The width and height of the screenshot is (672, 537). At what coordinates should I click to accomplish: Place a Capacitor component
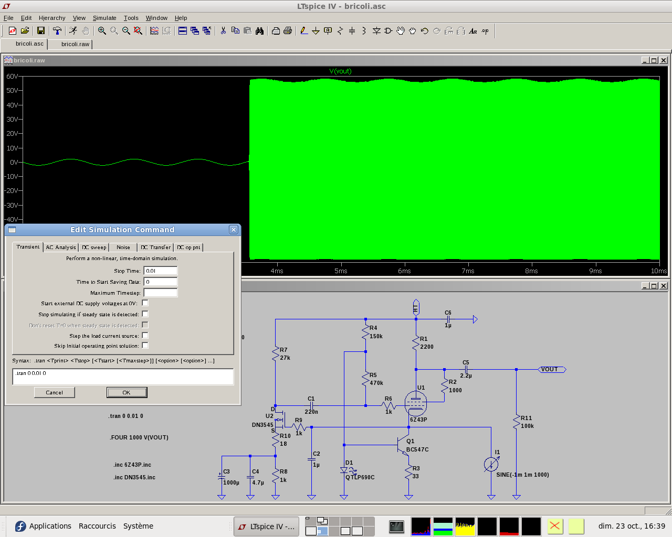(x=352, y=31)
